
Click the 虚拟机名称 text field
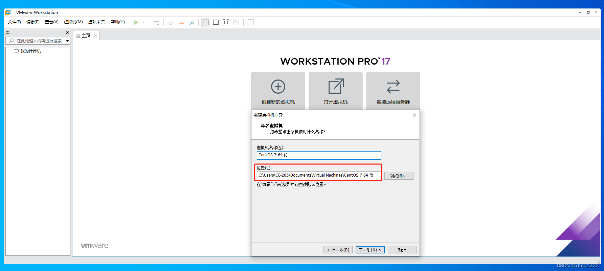(319, 155)
